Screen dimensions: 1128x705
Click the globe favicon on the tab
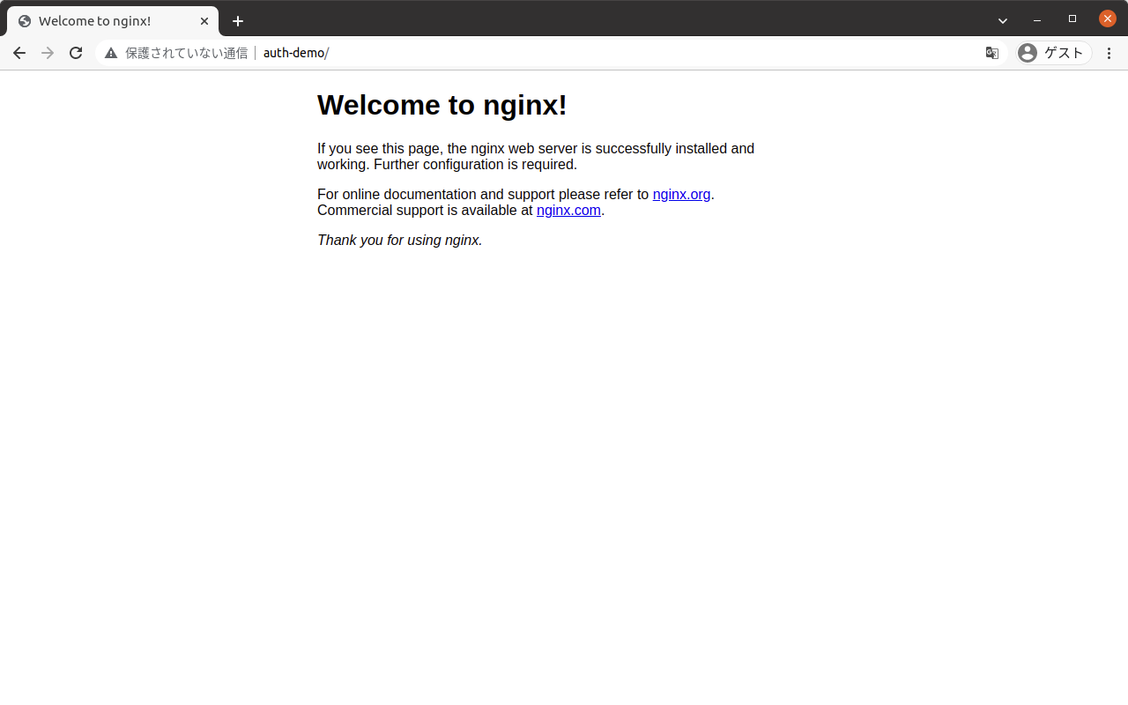(x=25, y=21)
